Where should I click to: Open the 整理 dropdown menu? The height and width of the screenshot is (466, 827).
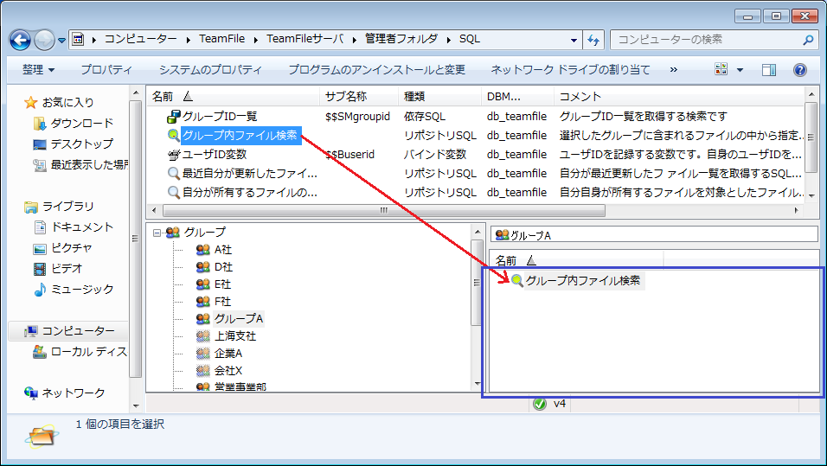tap(38, 70)
